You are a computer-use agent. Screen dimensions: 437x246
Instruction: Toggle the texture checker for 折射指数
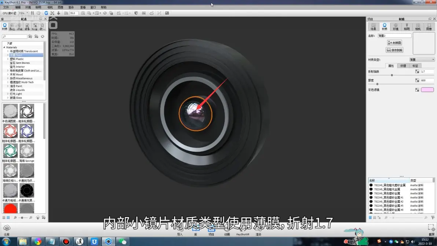tap(417, 71)
